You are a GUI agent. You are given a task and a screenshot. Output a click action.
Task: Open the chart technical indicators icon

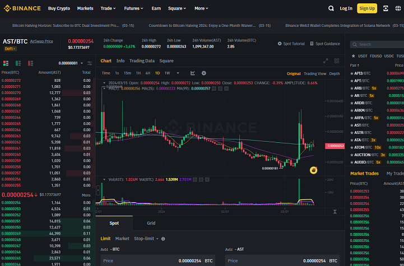[x=192, y=73]
